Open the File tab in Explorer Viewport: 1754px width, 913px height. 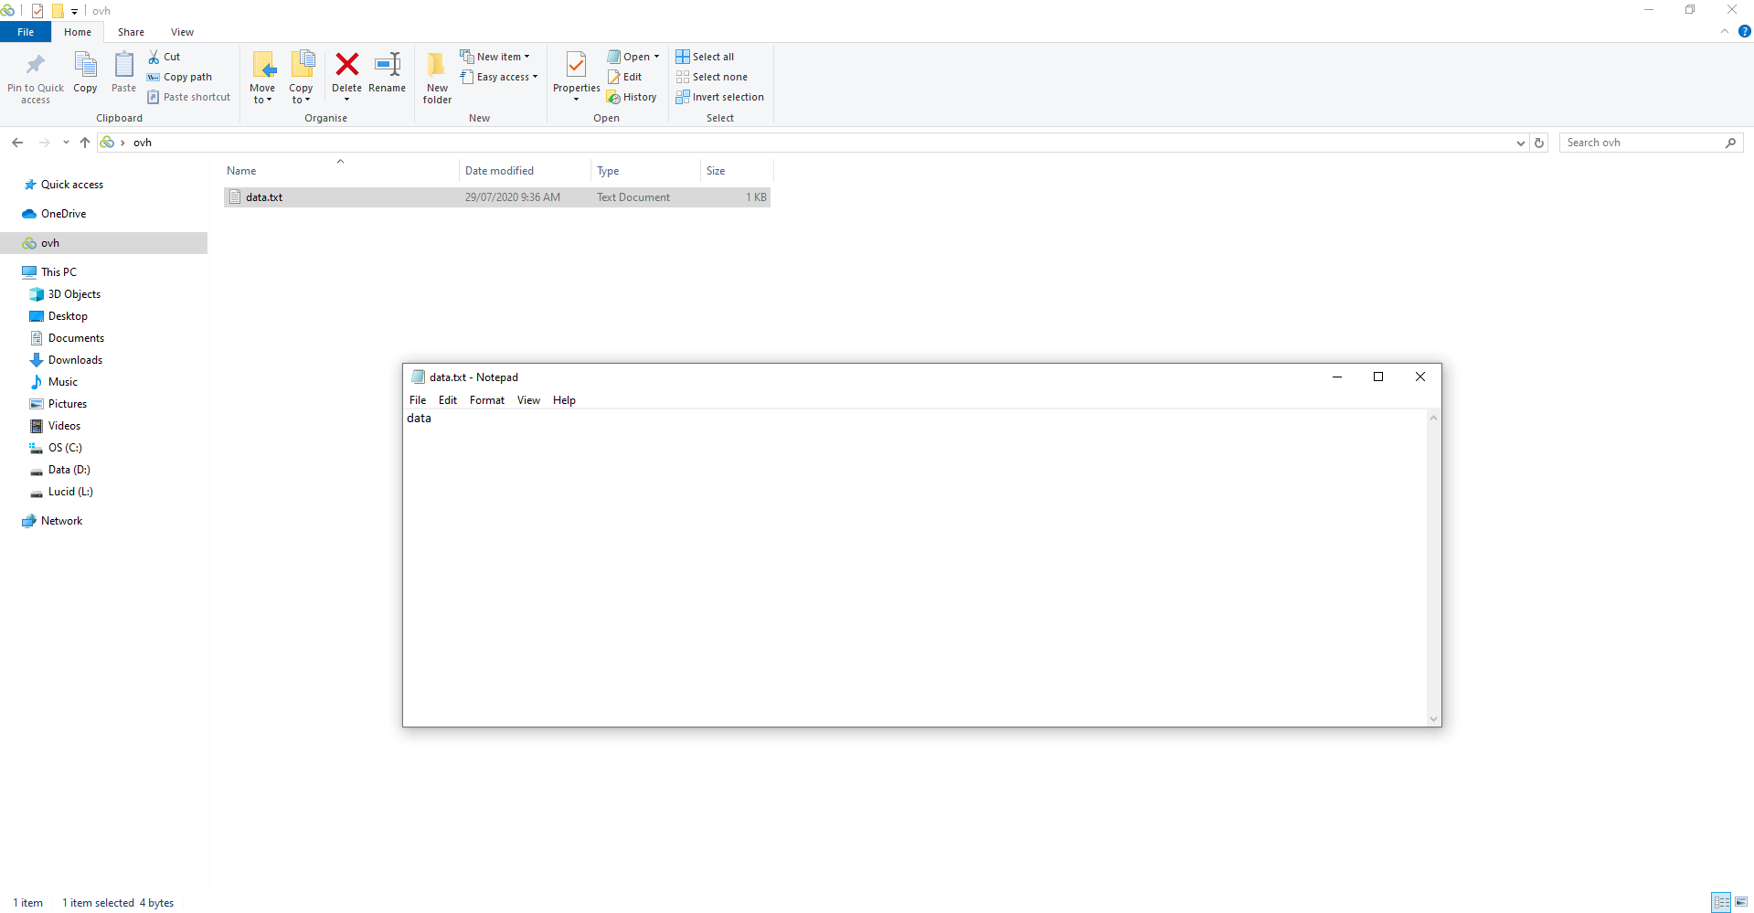click(x=26, y=32)
